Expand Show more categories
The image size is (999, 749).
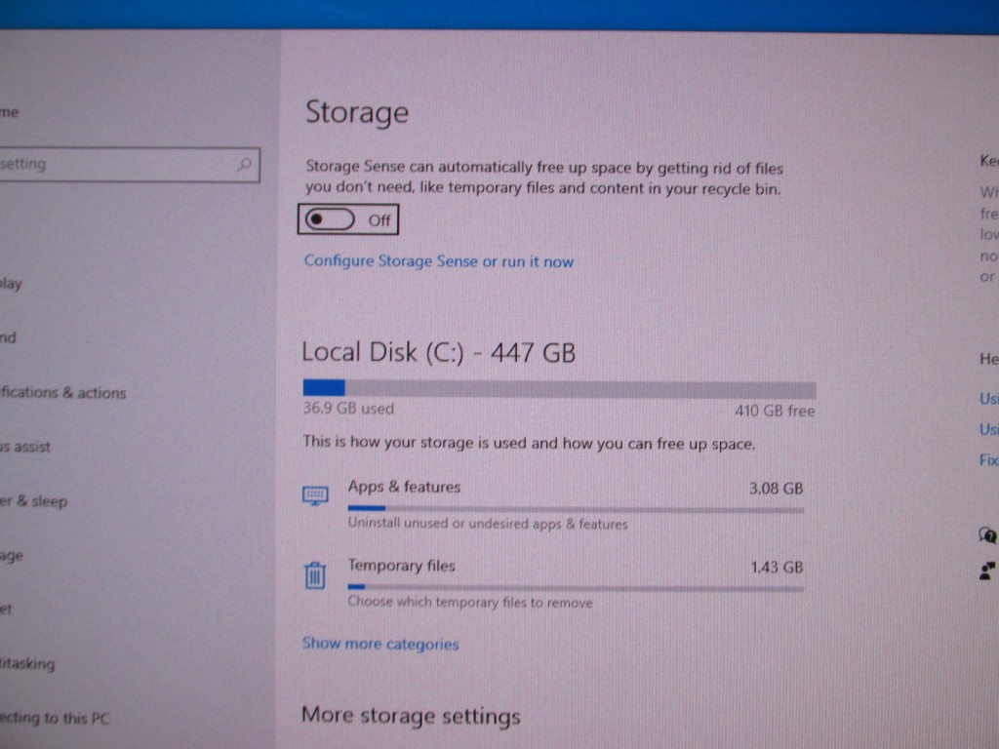point(380,644)
